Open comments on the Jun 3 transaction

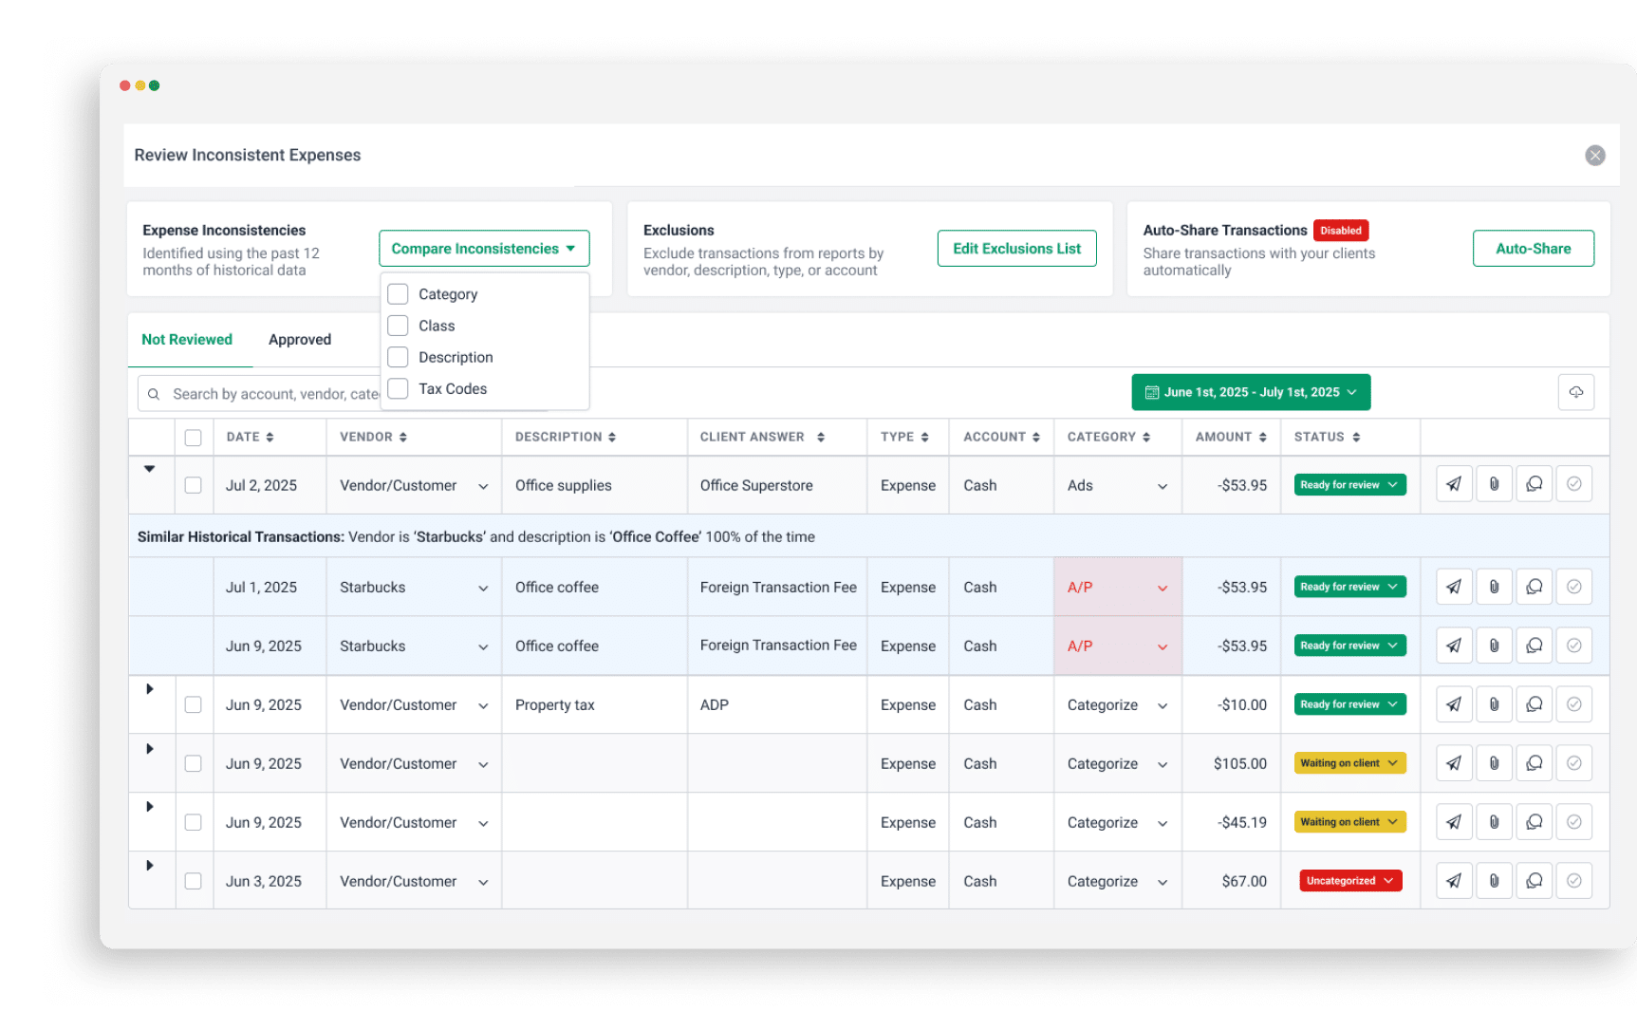click(x=1534, y=880)
